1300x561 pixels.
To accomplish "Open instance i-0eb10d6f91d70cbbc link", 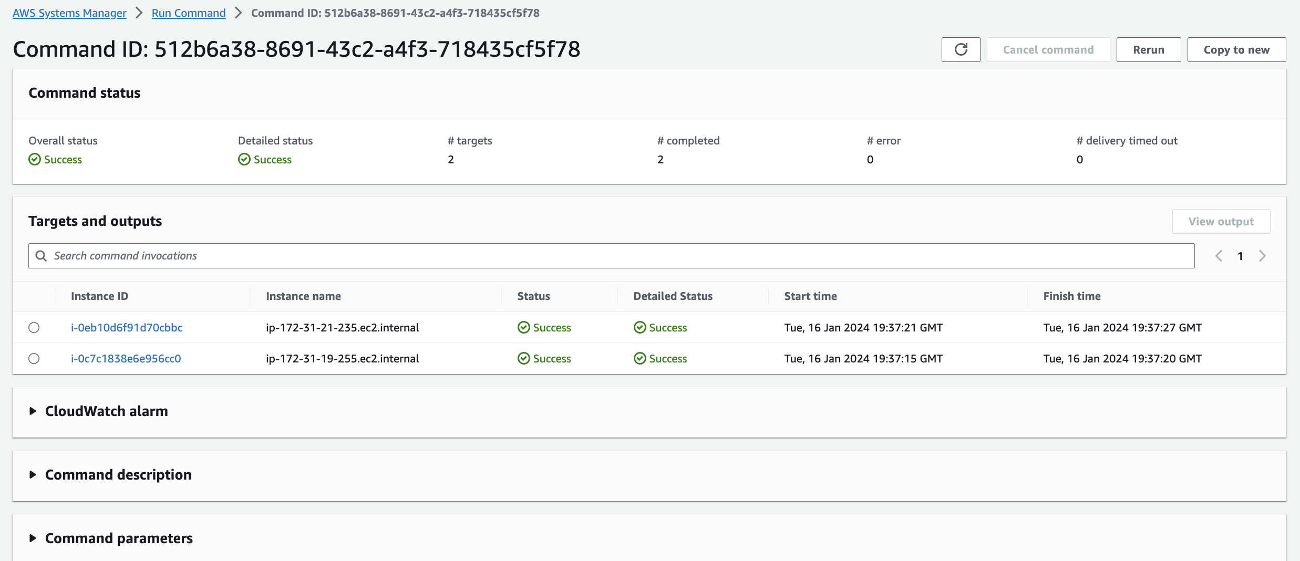I will tap(127, 327).
